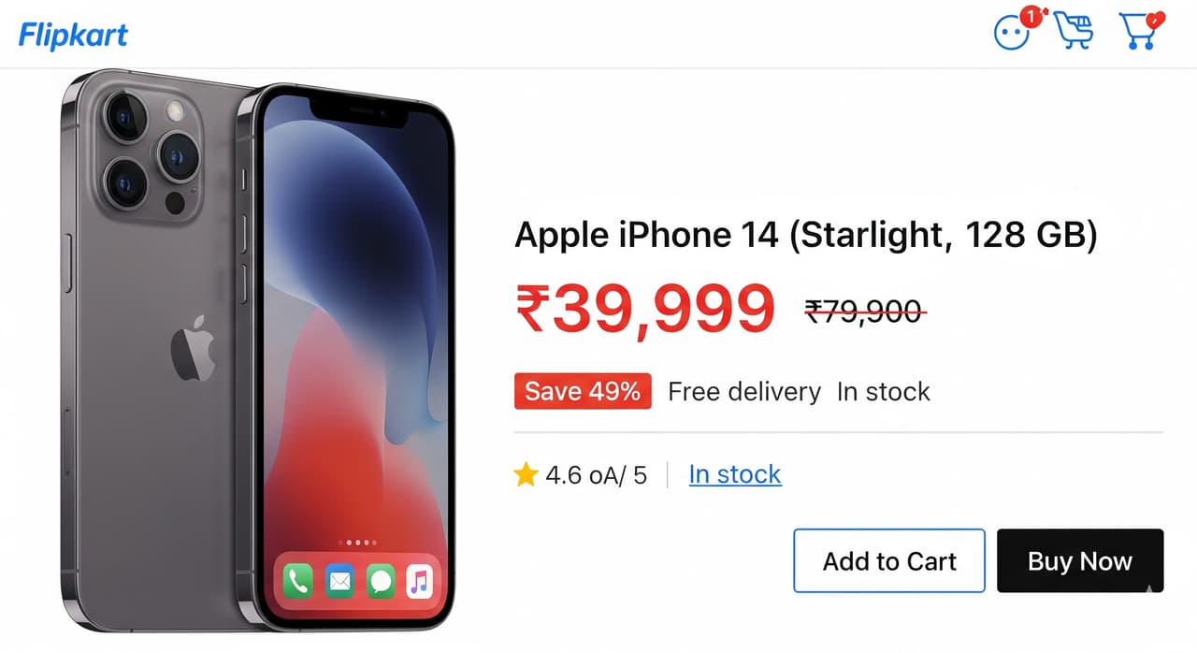Tap the Messages app icon on the iPhone dock
The width and height of the screenshot is (1197, 653).
[381, 583]
